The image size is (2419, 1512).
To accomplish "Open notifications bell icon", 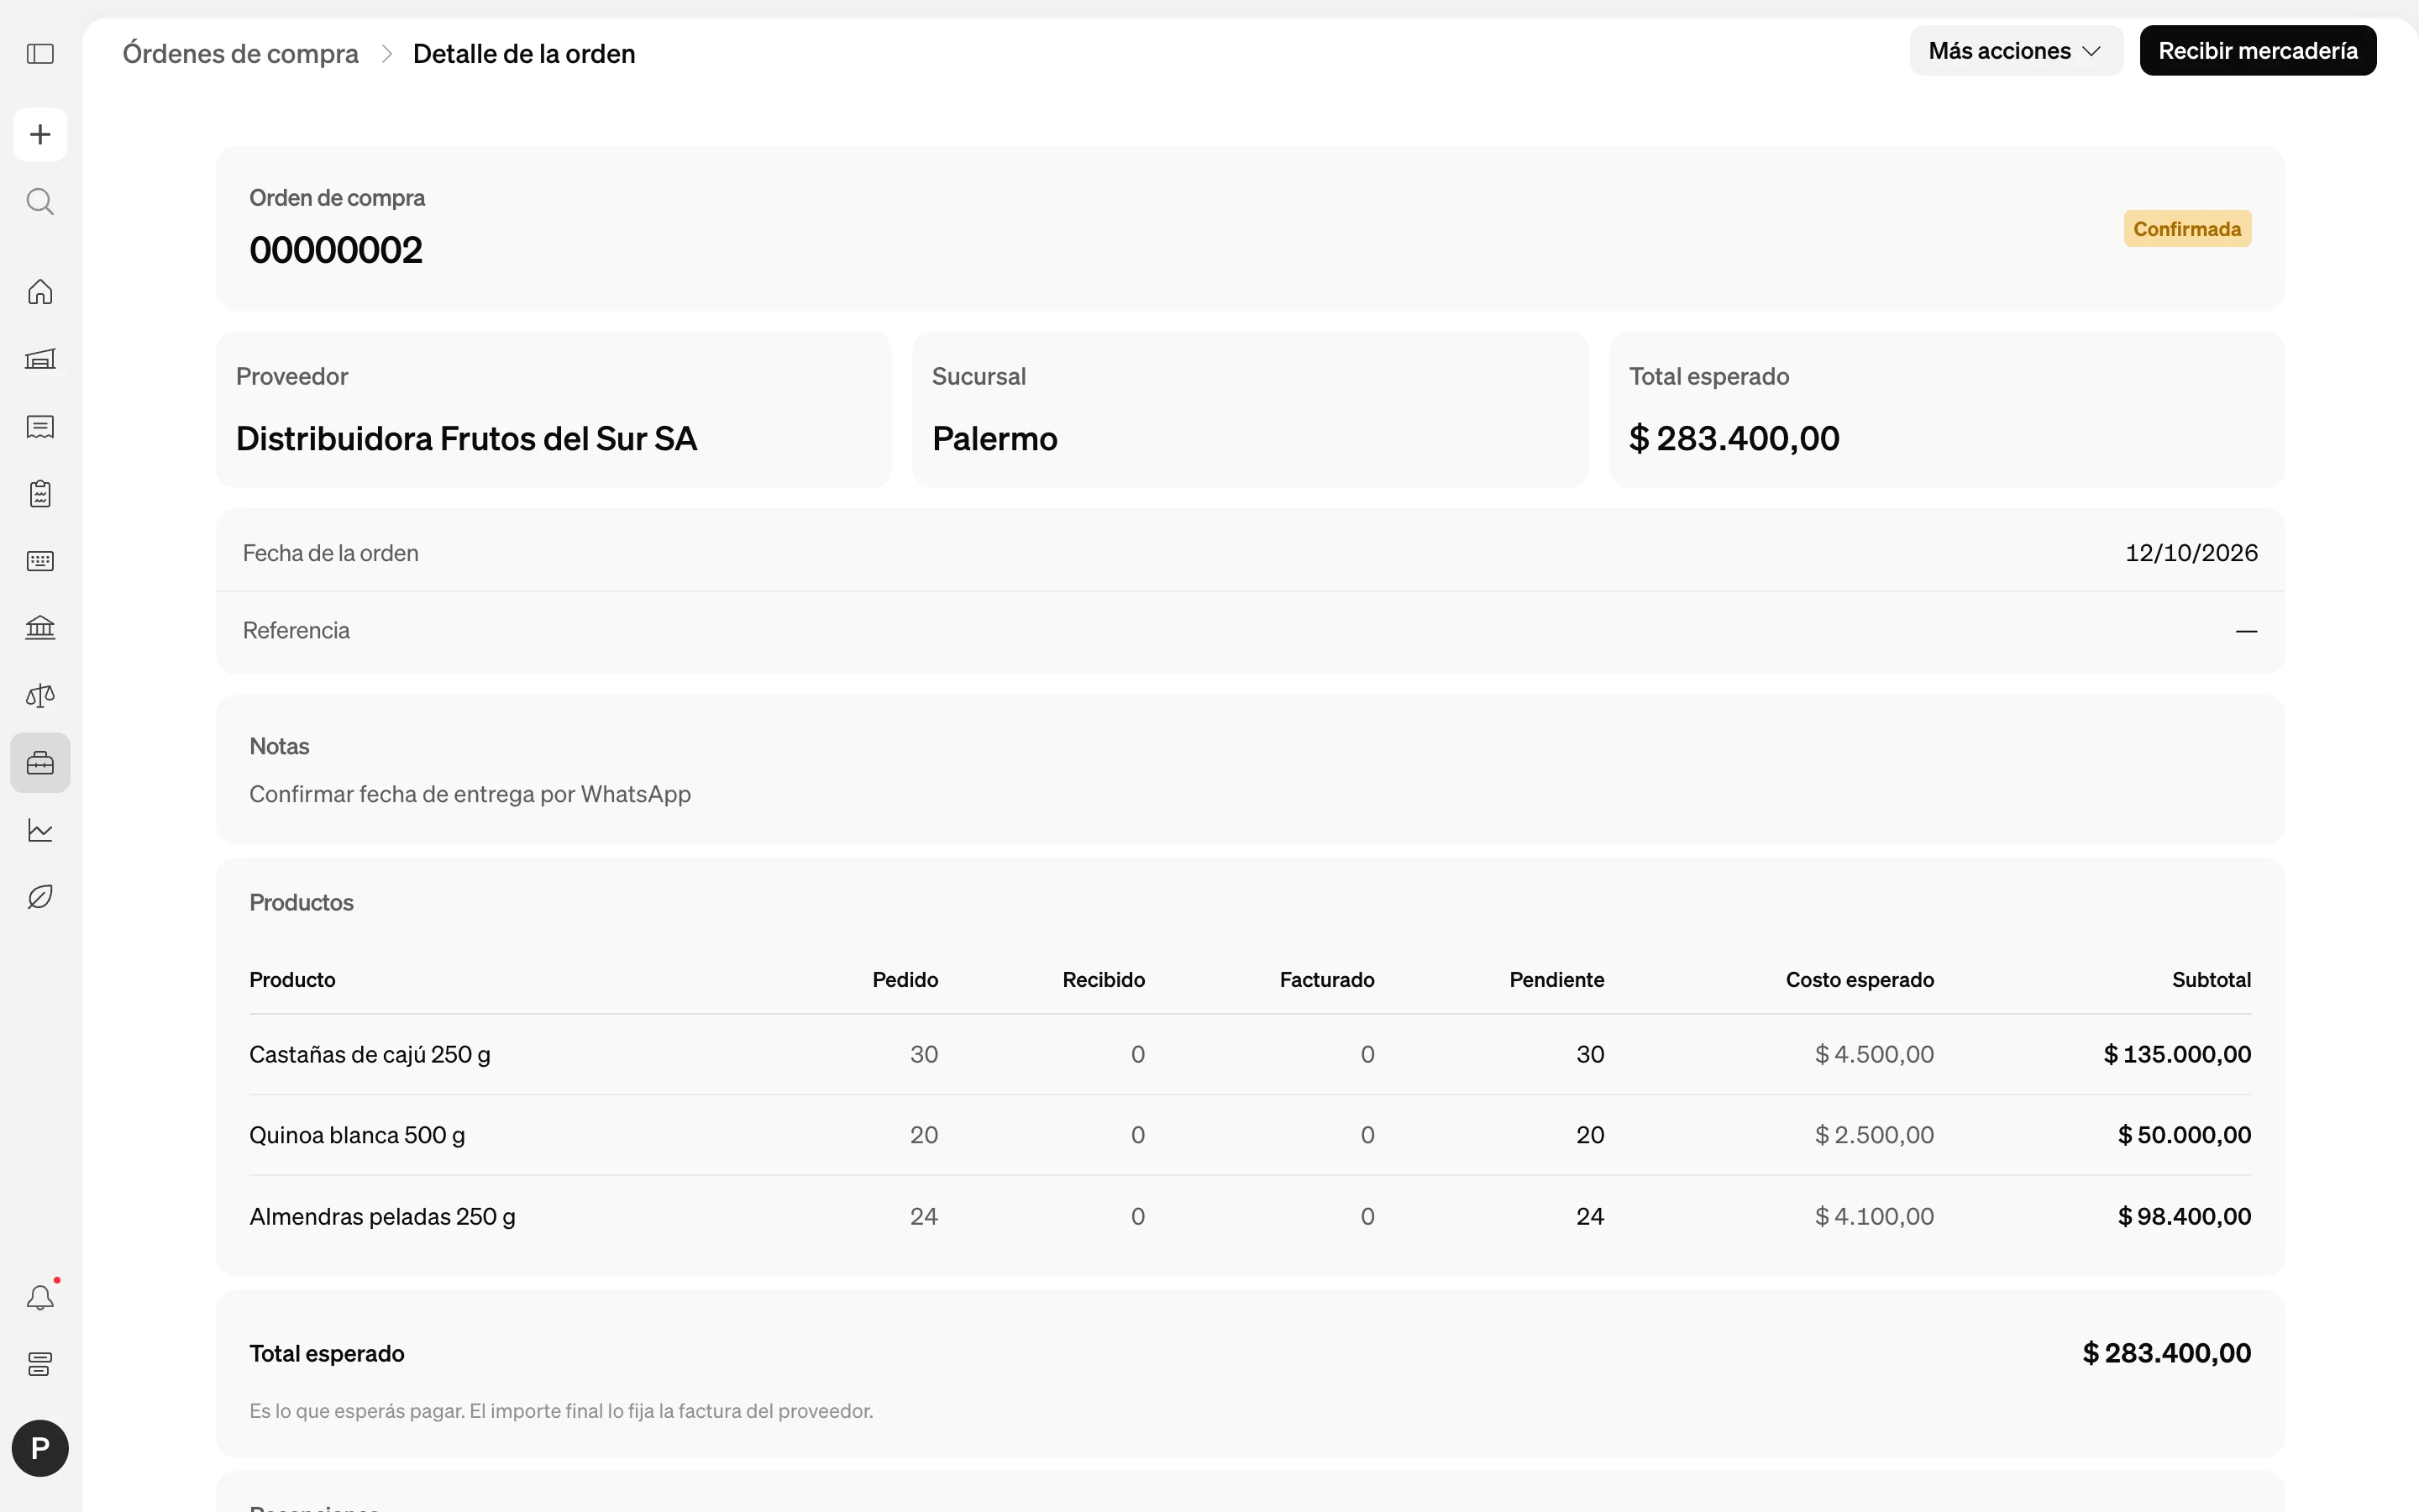I will click(x=40, y=1298).
